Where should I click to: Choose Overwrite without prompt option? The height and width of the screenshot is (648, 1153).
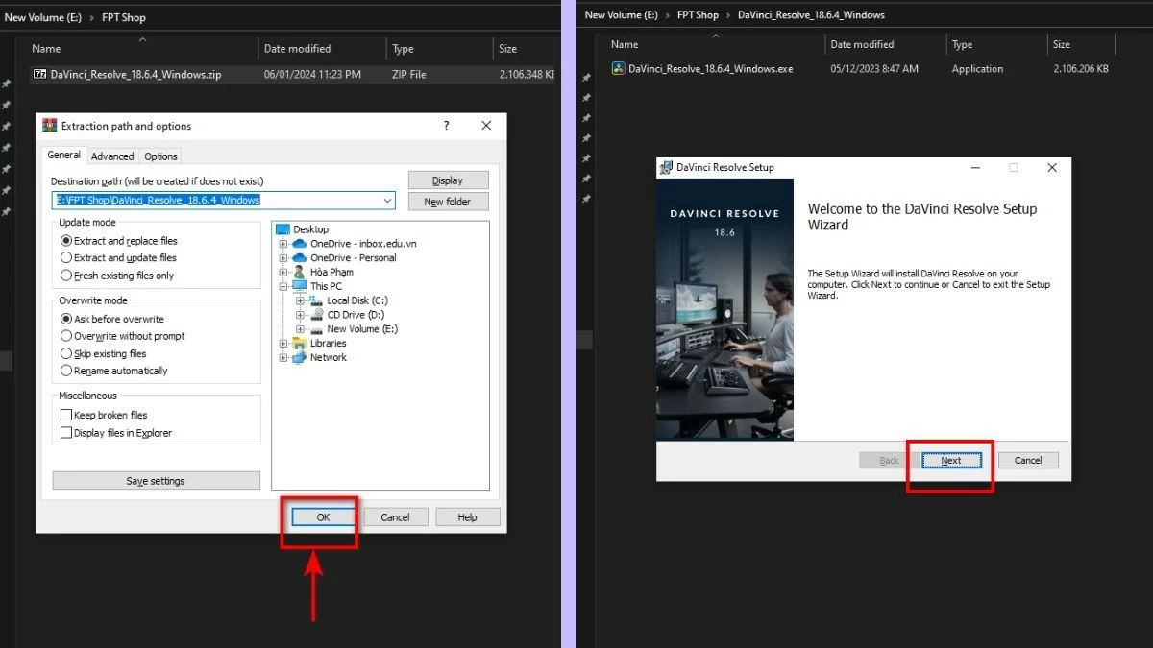66,336
